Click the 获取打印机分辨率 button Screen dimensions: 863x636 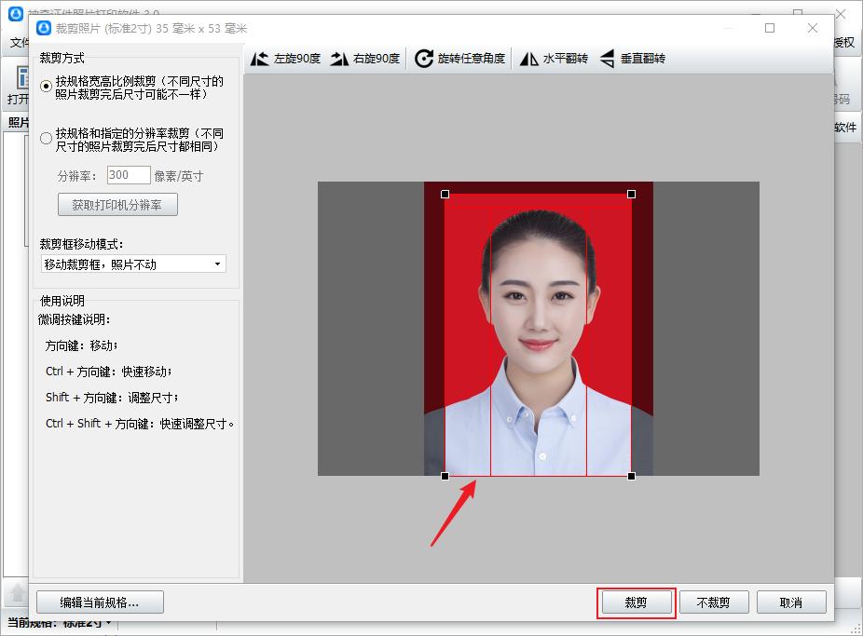point(117,204)
